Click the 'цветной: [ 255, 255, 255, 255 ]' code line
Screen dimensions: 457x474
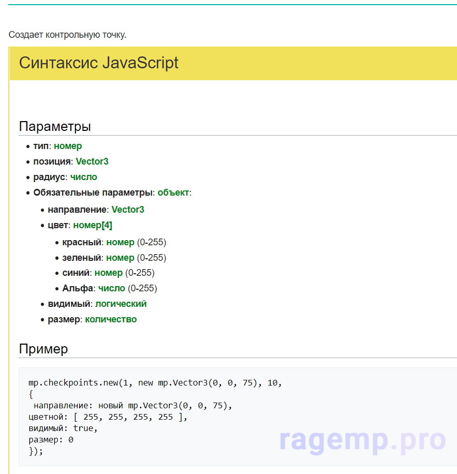[107, 417]
